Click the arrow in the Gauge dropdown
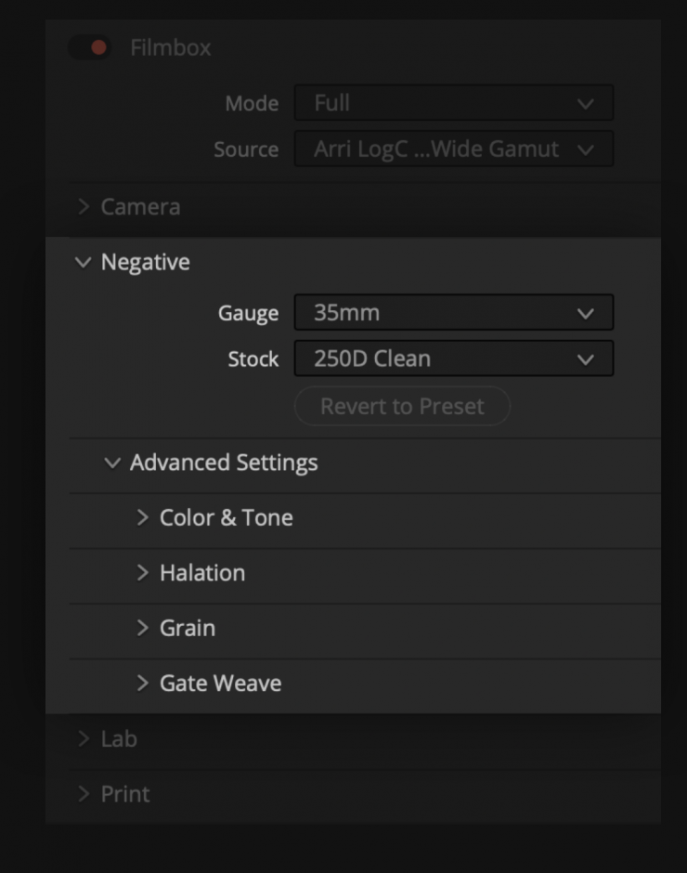Screen dimensions: 687x873 pos(585,314)
